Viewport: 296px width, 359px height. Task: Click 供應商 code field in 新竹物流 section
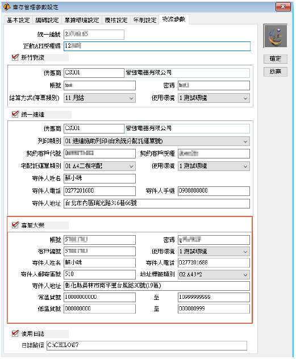point(94,73)
